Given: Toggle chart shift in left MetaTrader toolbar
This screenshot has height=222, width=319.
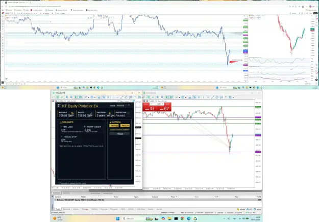Looking at the screenshot, I should coord(81,97).
